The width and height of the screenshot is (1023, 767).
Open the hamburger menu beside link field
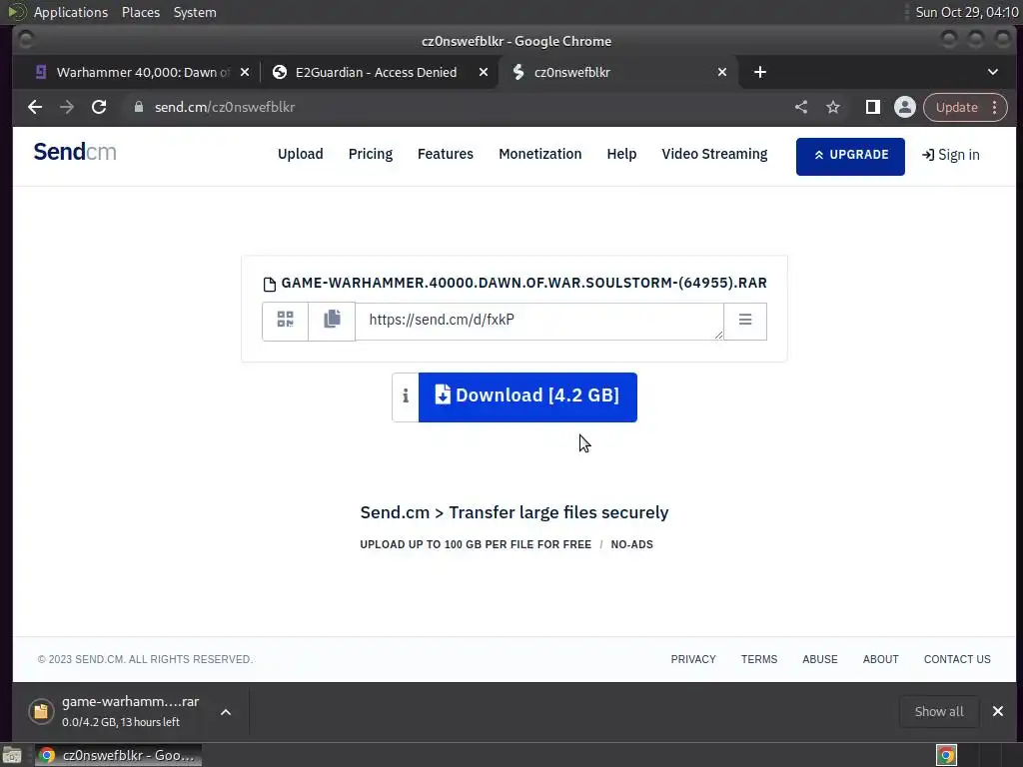pos(745,321)
